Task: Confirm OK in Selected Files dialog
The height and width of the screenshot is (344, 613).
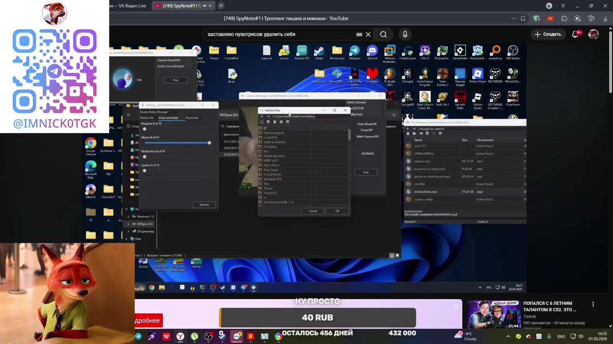Action: pyautogui.click(x=337, y=211)
